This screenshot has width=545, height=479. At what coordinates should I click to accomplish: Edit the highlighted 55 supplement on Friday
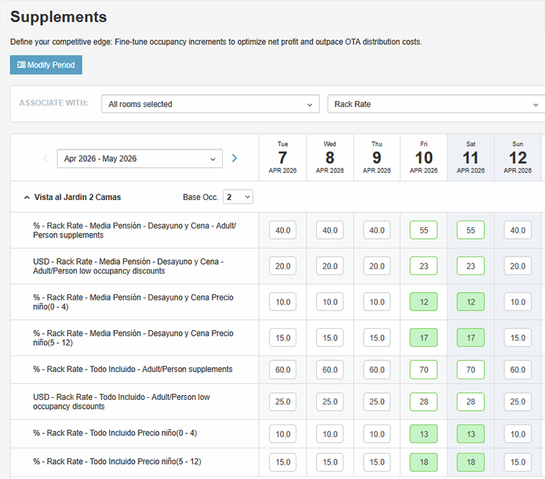tap(423, 230)
